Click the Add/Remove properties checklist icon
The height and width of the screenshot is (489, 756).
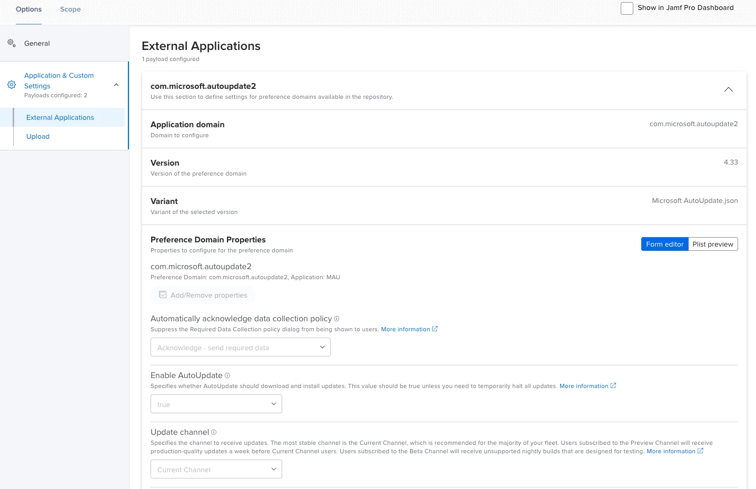tap(163, 295)
